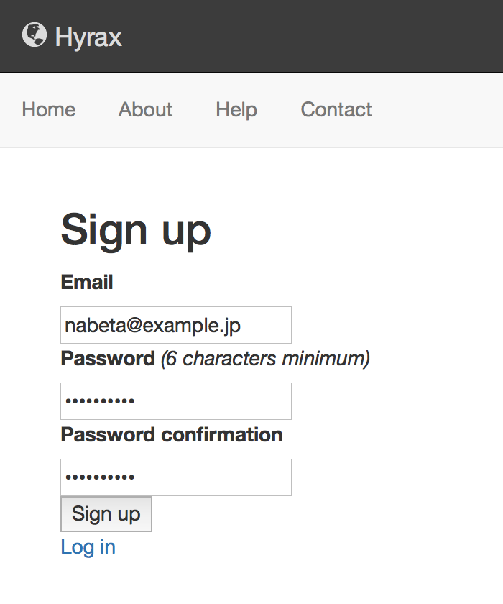This screenshot has height=604, width=503.
Task: Focus the Password confirmation input field
Action: point(176,477)
